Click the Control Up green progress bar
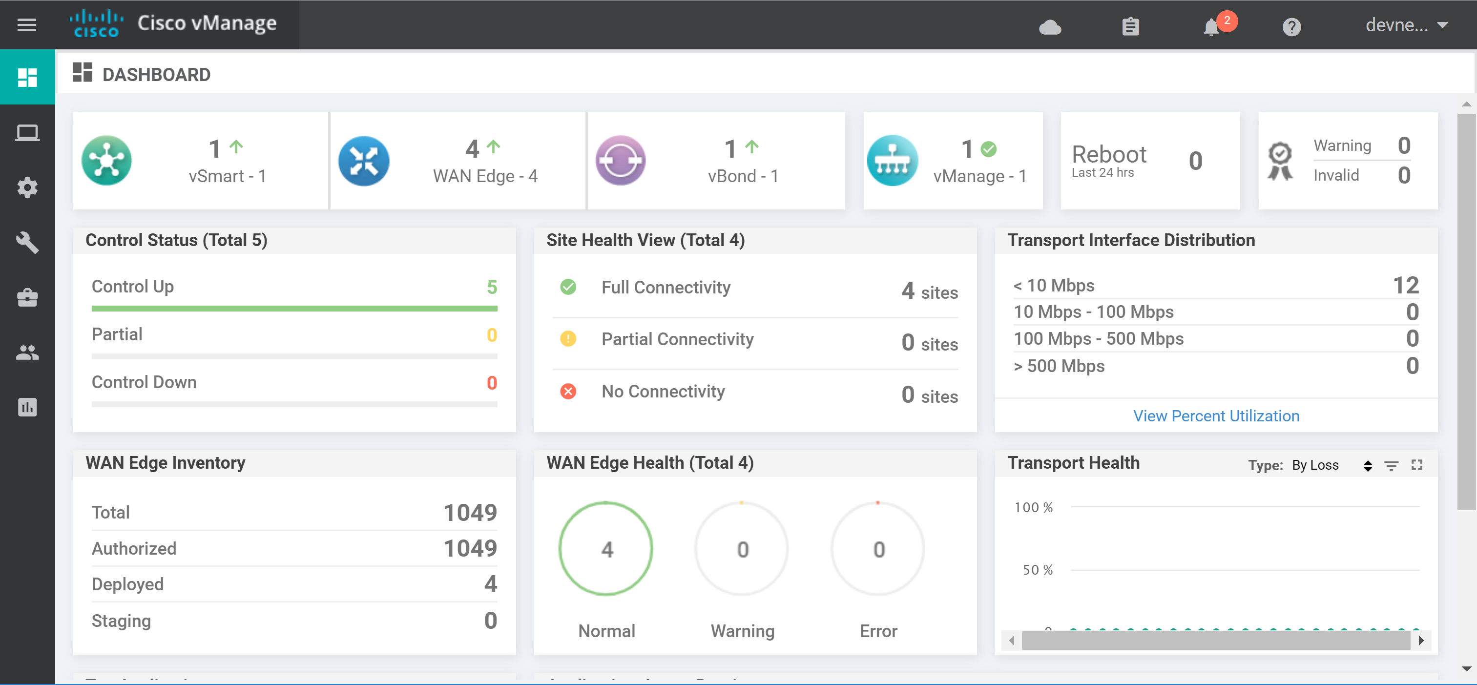The width and height of the screenshot is (1477, 685). point(294,309)
